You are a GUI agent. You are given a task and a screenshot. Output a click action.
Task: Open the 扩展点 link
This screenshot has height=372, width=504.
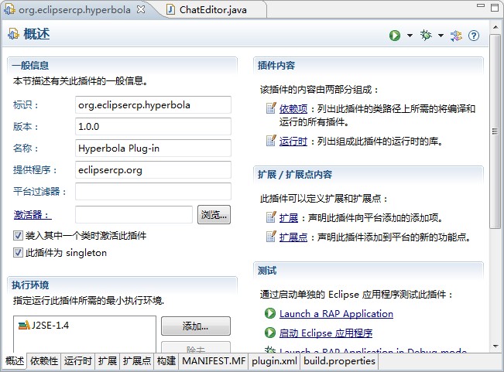click(x=293, y=237)
